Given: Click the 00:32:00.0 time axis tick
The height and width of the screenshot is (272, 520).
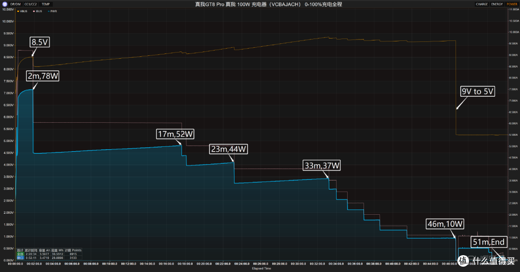Looking at the screenshot, I should pos(317,264).
